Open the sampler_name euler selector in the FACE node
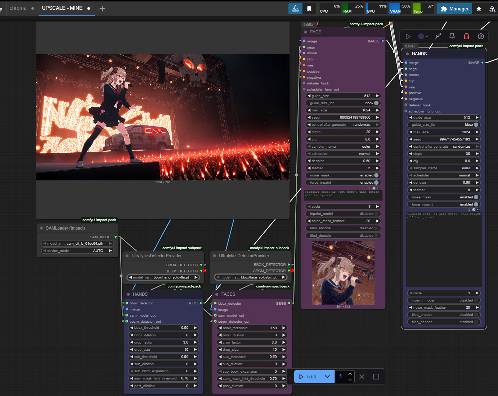 (343, 147)
